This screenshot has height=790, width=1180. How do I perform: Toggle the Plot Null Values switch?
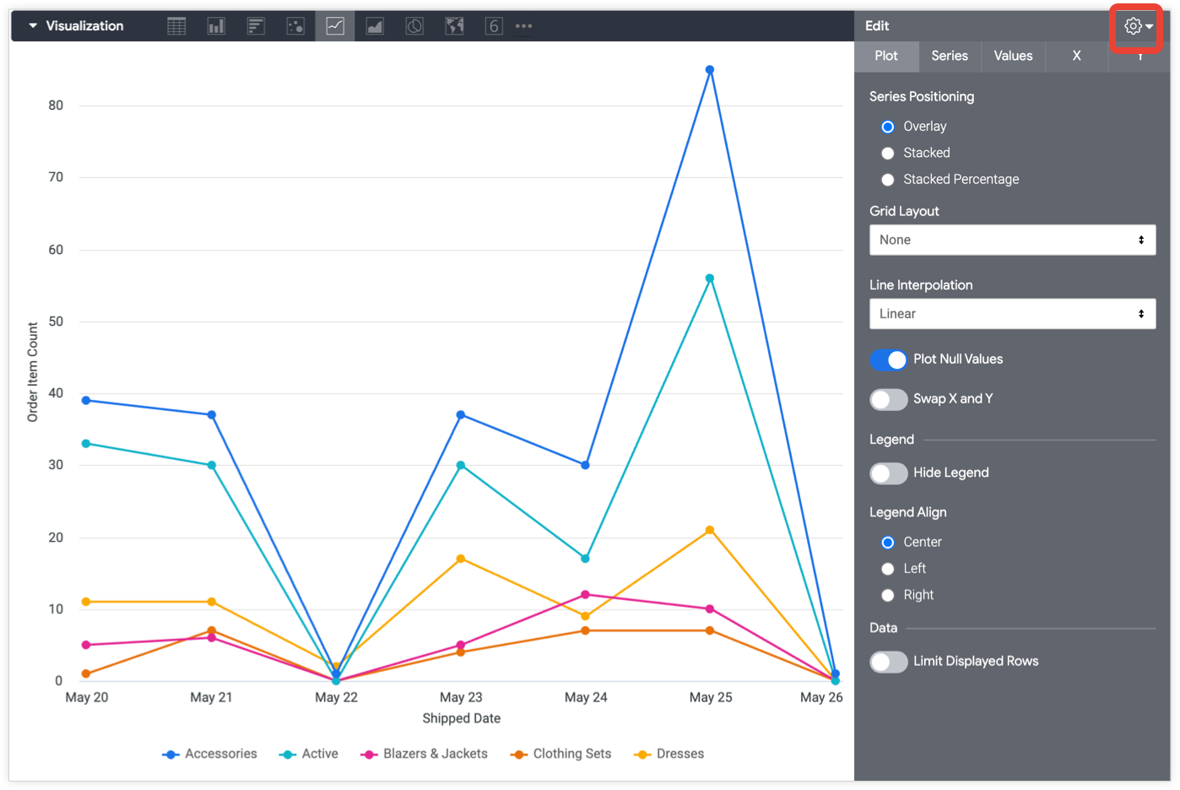(x=889, y=360)
